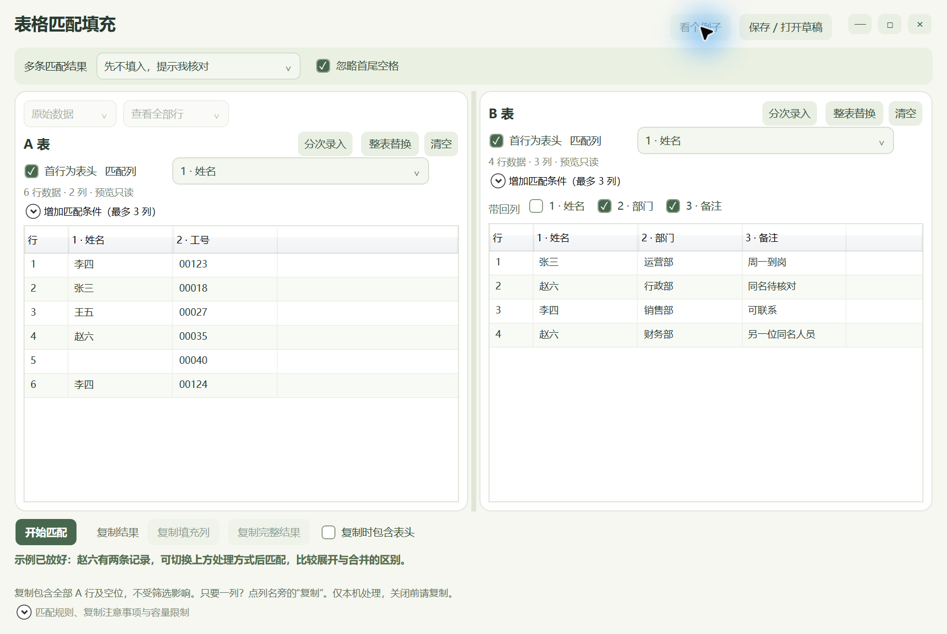Select A 表 cell 00027
This screenshot has height=634, width=947.
click(x=225, y=312)
